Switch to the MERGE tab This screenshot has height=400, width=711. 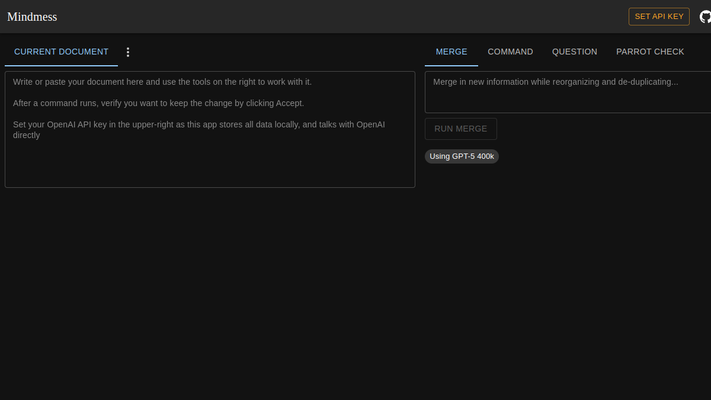[x=451, y=52]
